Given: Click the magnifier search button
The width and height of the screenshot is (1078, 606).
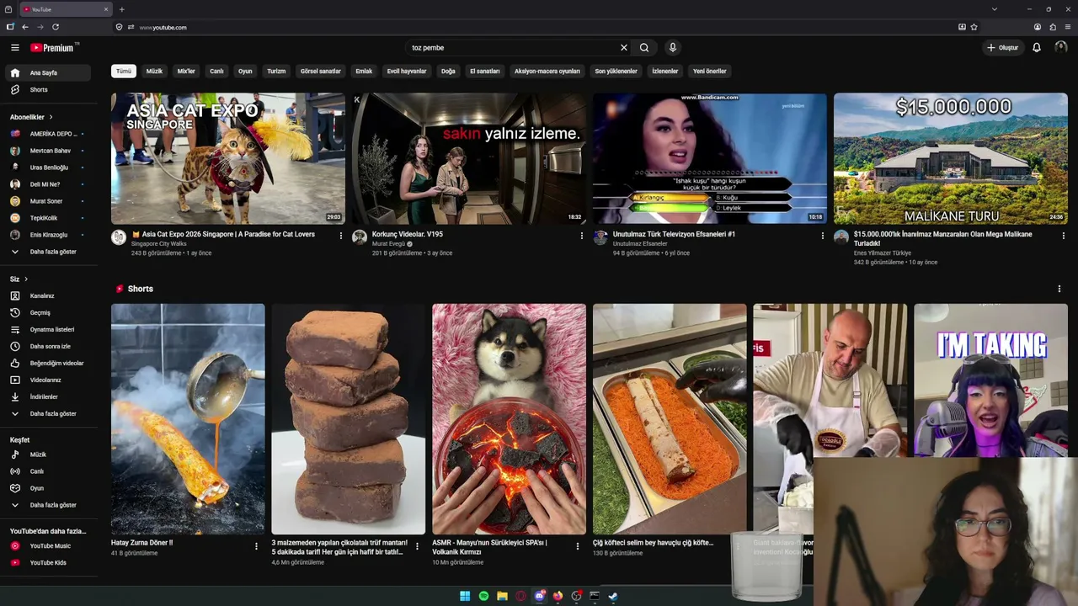Looking at the screenshot, I should [x=644, y=48].
